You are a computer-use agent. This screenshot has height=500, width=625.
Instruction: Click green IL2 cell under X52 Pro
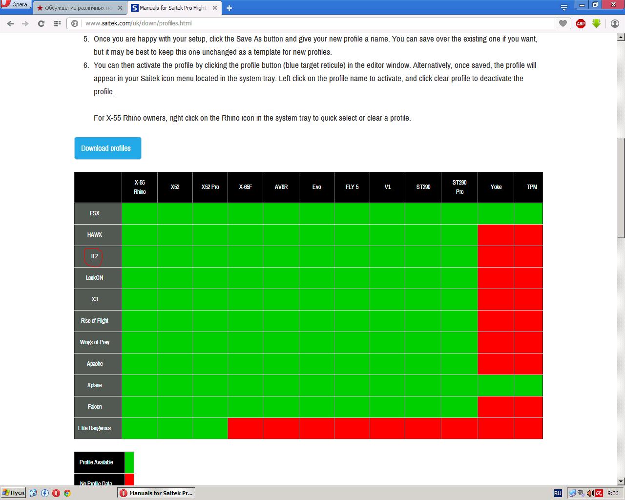(210, 256)
